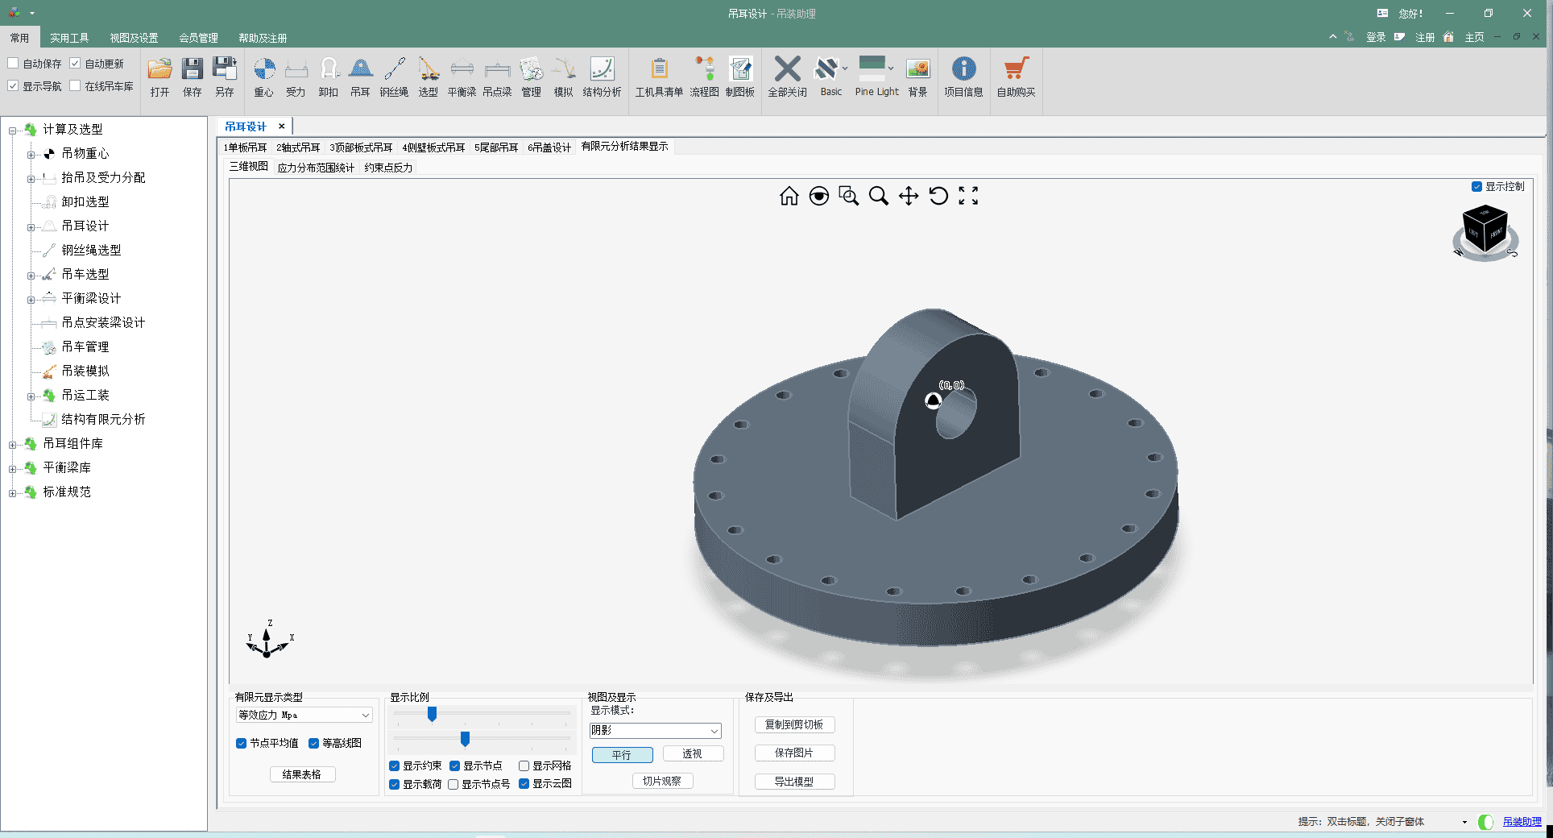This screenshot has height=838, width=1553.
Task: Uncheck the 等高线图 checkbox
Action: click(x=314, y=743)
